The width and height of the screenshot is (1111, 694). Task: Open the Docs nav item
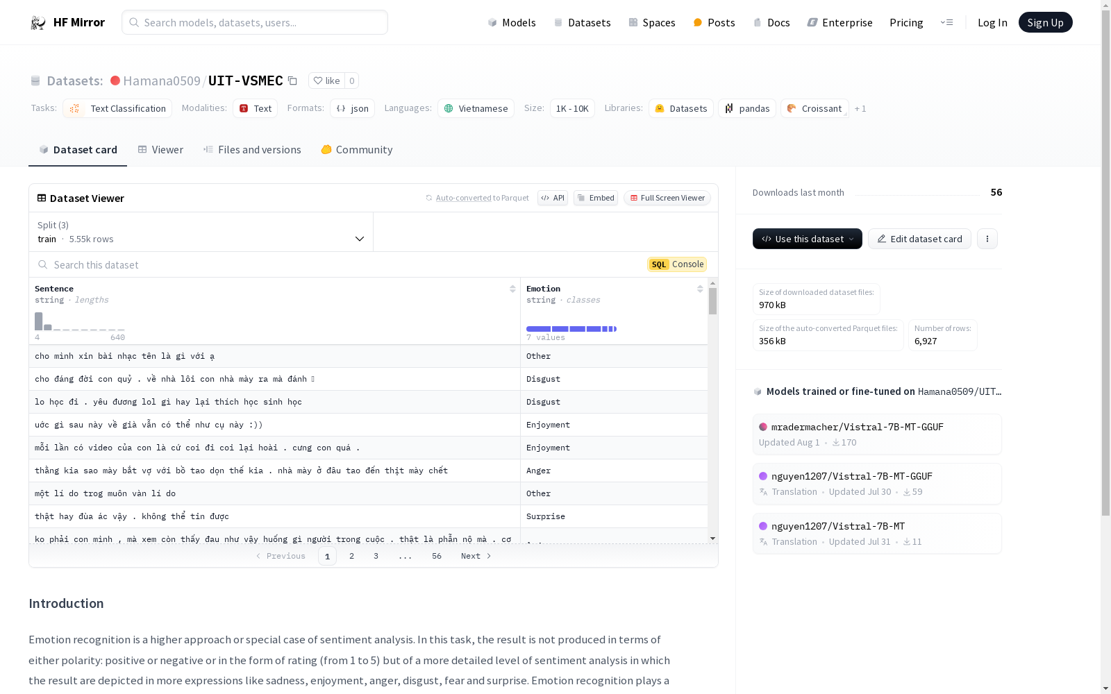(x=771, y=23)
